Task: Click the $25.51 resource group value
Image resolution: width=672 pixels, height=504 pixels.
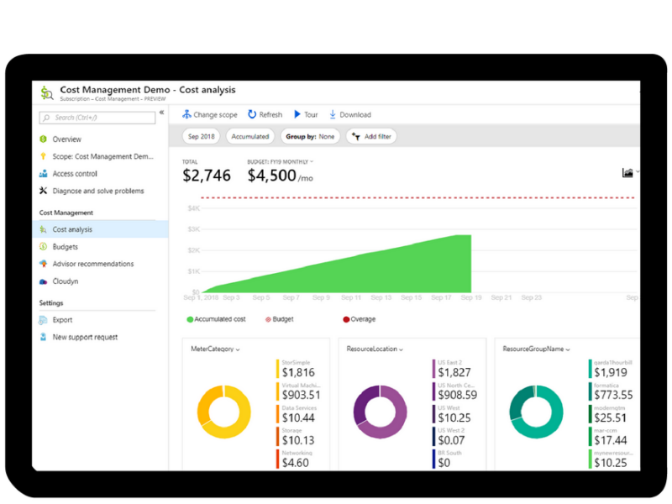Action: tap(611, 417)
